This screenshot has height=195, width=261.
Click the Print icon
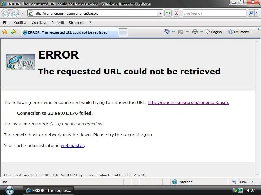(195, 32)
